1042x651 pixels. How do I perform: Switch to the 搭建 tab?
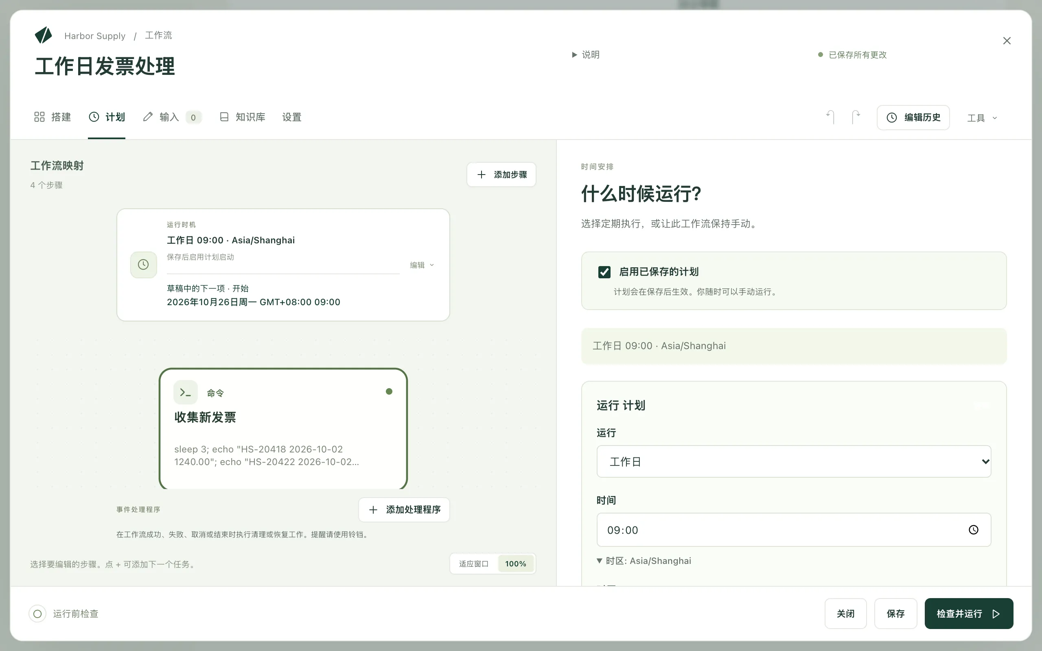(53, 117)
